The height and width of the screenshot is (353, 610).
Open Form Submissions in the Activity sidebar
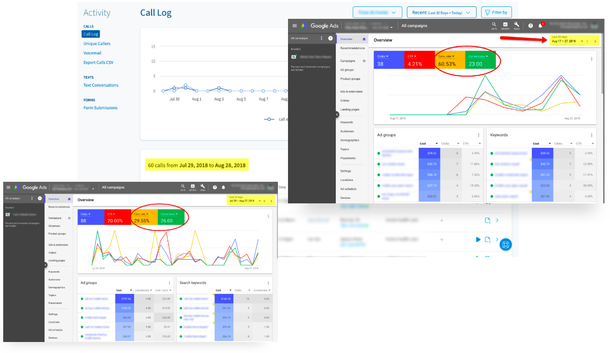(100, 108)
